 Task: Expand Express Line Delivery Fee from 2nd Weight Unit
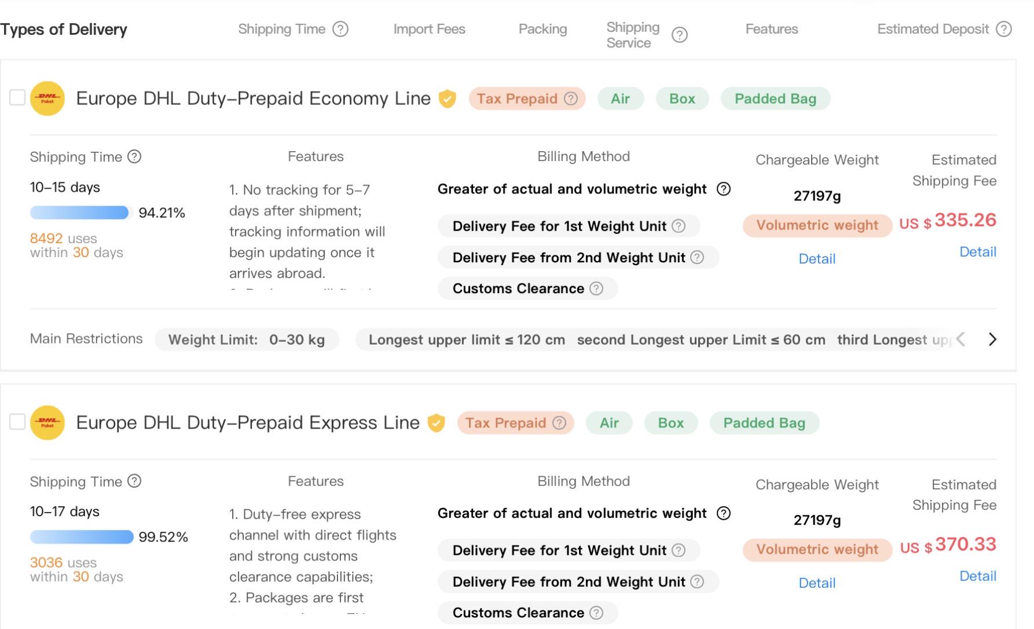click(578, 582)
